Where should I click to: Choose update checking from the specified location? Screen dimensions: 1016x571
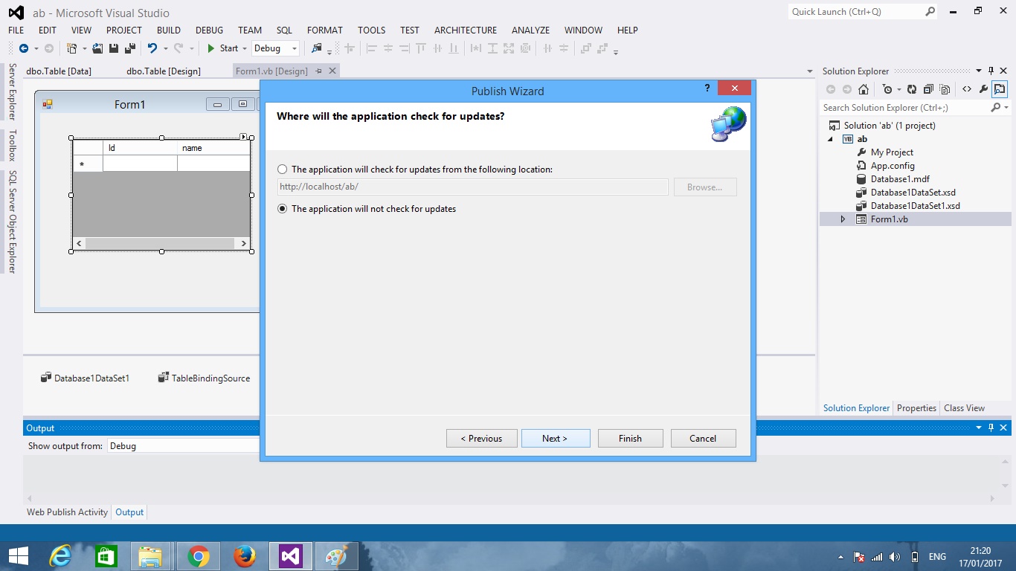pos(283,169)
